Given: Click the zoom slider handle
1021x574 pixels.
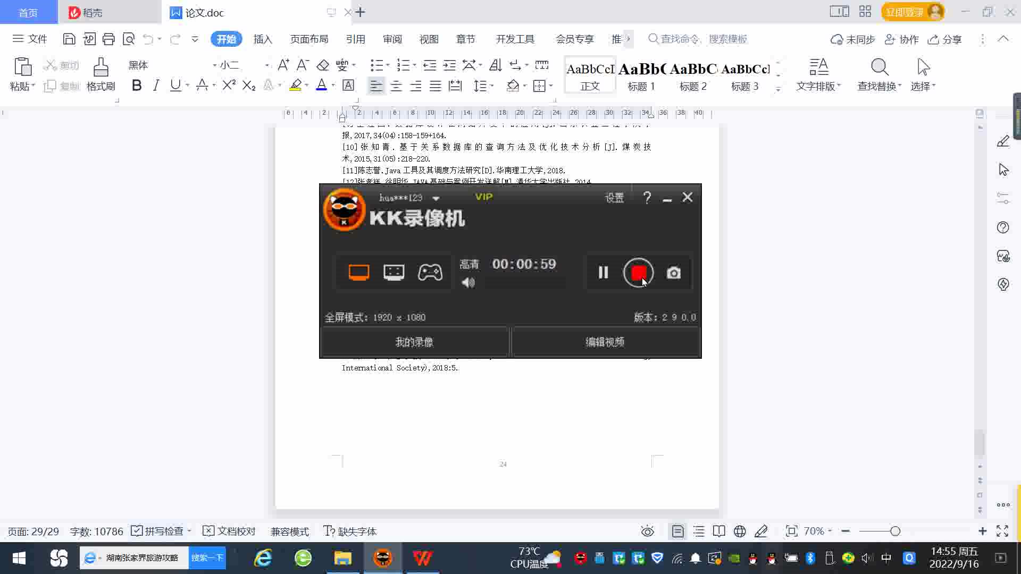Looking at the screenshot, I should (x=895, y=531).
